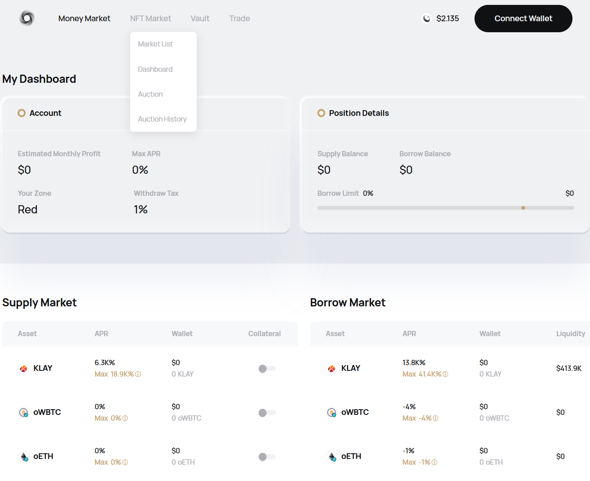Select Market List in the dropdown menu
The image size is (590, 481).
tap(155, 44)
